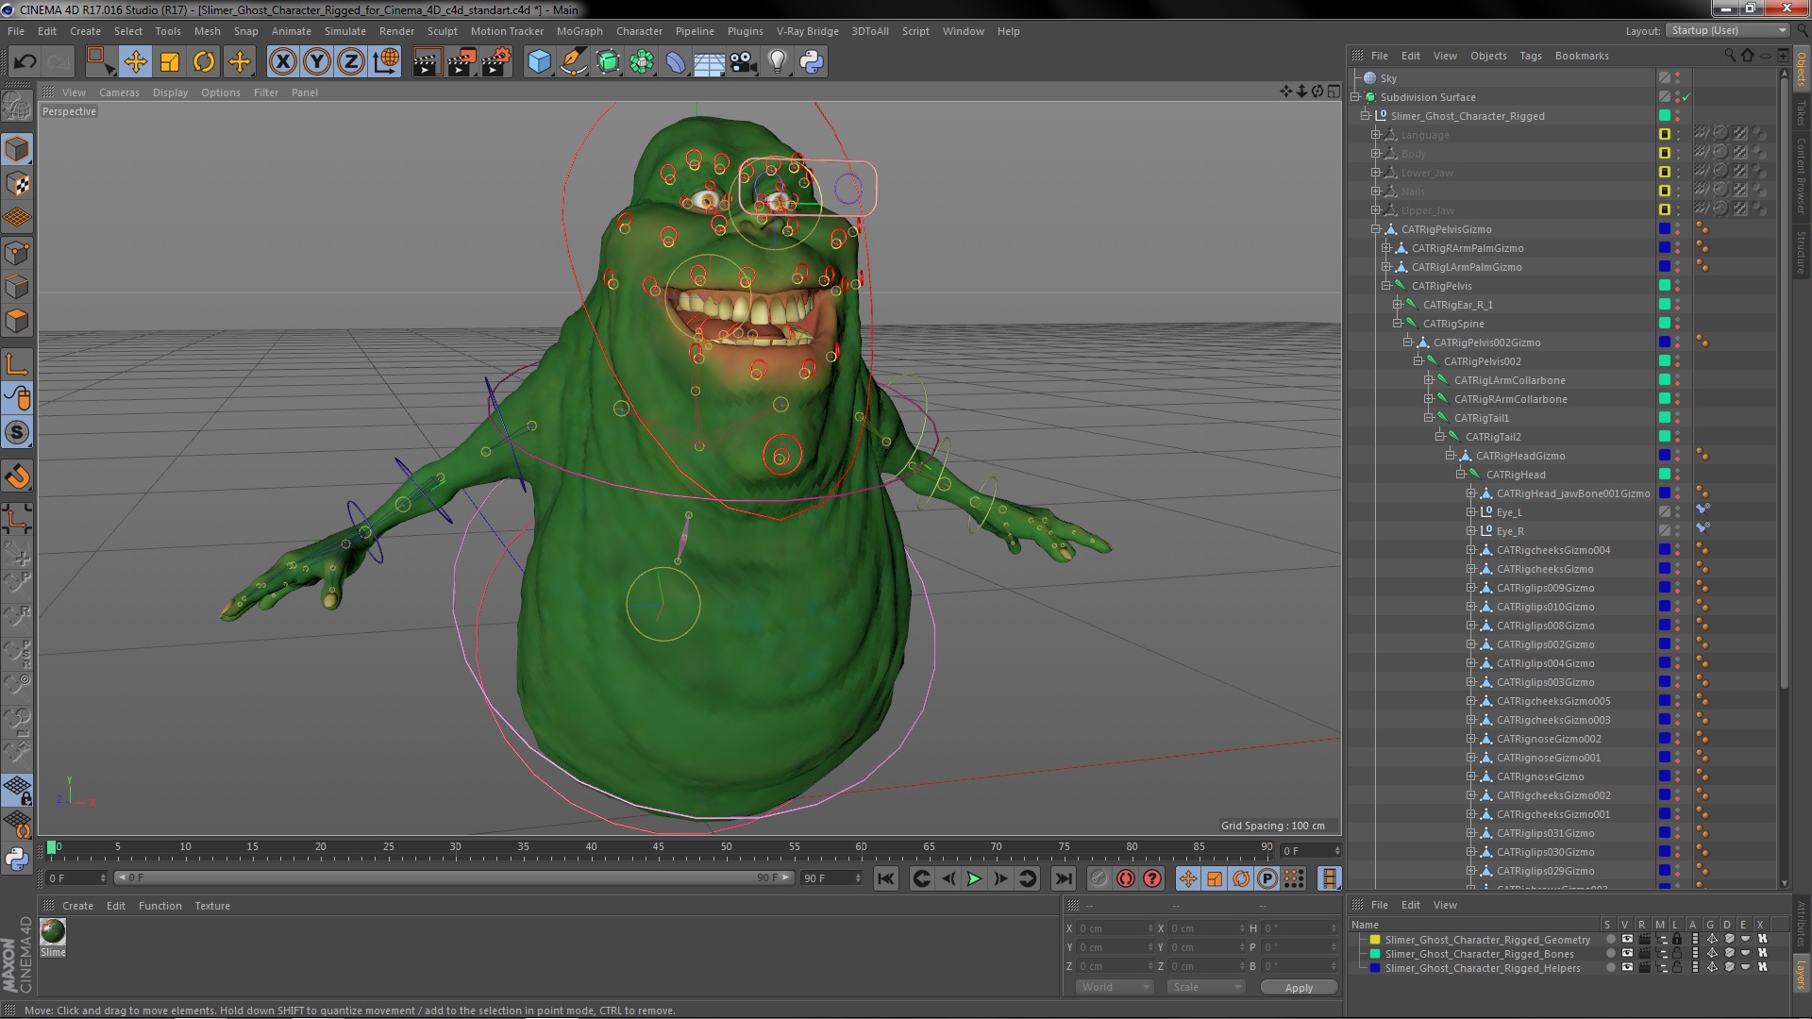1812x1019 pixels.
Task: Toggle the Enable Snap S icon
Action: [17, 433]
